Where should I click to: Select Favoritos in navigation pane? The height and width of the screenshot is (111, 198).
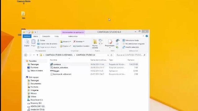(33, 61)
